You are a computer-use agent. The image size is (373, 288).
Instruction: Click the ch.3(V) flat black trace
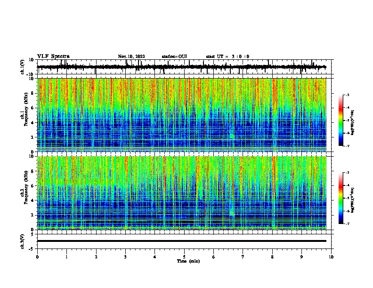182,241
